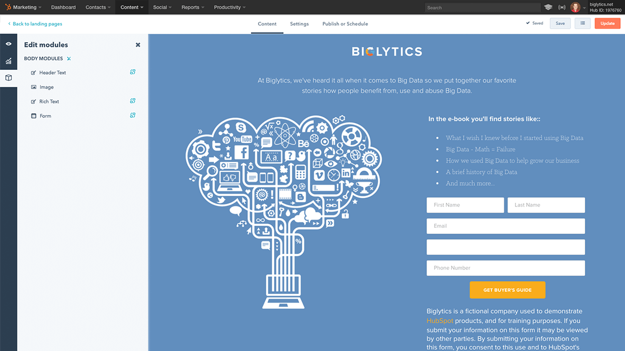Close the Edit modules panel
The width and height of the screenshot is (625, 351).
pyautogui.click(x=138, y=44)
